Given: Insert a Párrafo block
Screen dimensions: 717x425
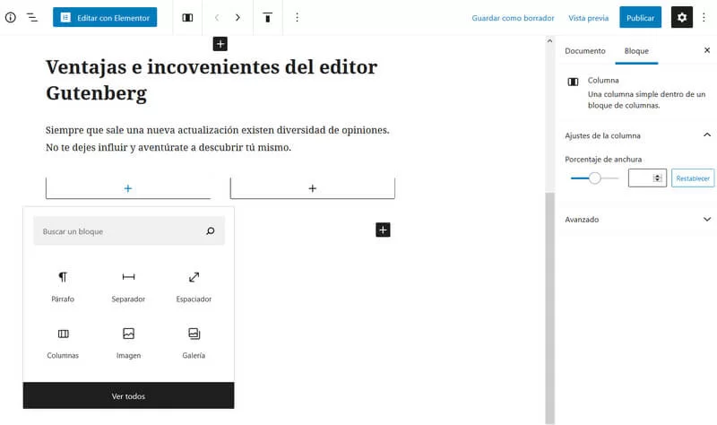Looking at the screenshot, I should [63, 287].
